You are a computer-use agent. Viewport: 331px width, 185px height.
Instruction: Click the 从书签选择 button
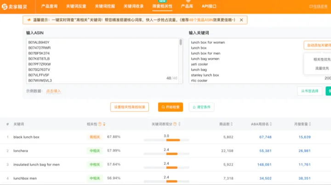[310, 91]
